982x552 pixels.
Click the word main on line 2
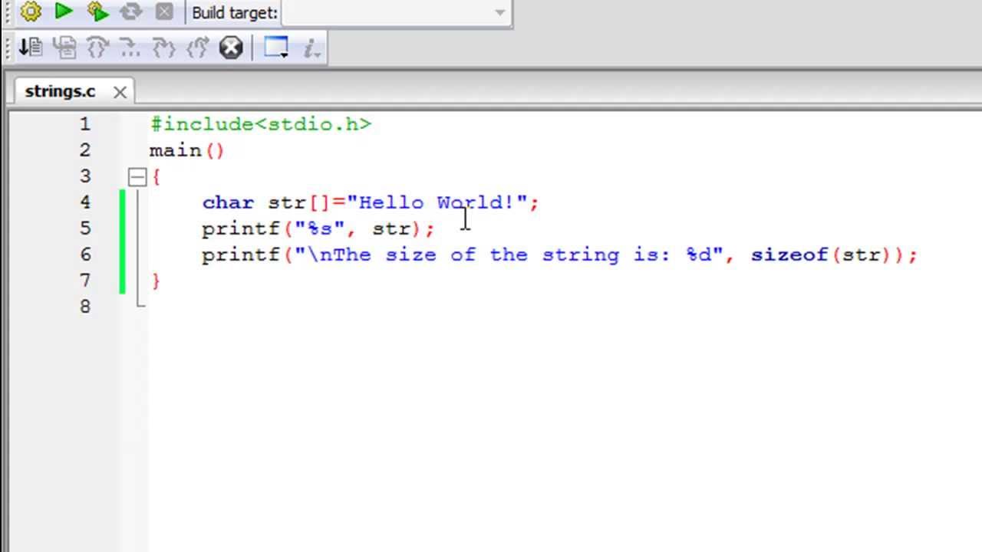pyautogui.click(x=176, y=150)
